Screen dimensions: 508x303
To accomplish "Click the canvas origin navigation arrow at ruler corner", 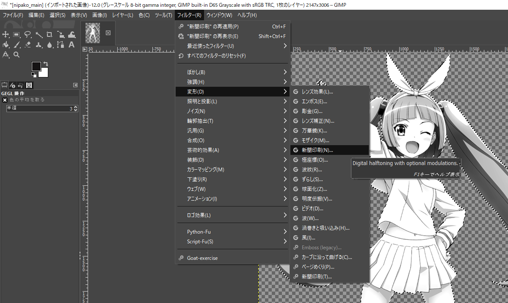I will 85,49.
